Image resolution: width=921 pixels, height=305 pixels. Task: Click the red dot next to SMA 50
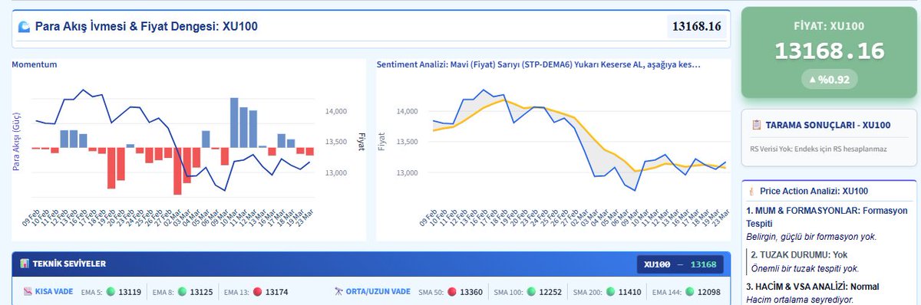452,292
